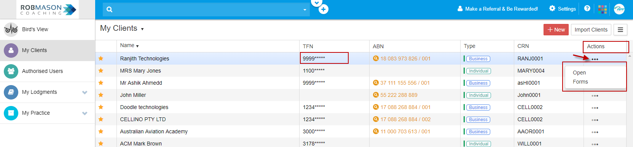Click the search magnifier icon
Viewport: 633px width, 147px height.
click(x=110, y=9)
